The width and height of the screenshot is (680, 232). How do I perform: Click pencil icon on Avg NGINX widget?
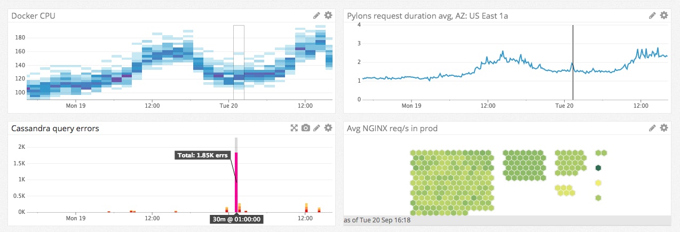coord(652,128)
